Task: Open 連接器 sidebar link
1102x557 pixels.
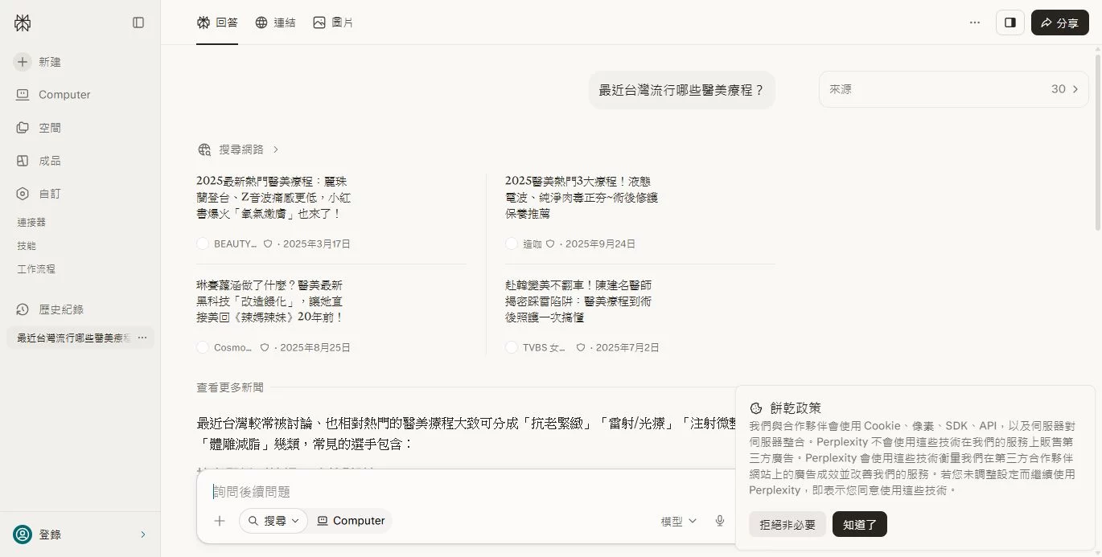Action: click(32, 222)
